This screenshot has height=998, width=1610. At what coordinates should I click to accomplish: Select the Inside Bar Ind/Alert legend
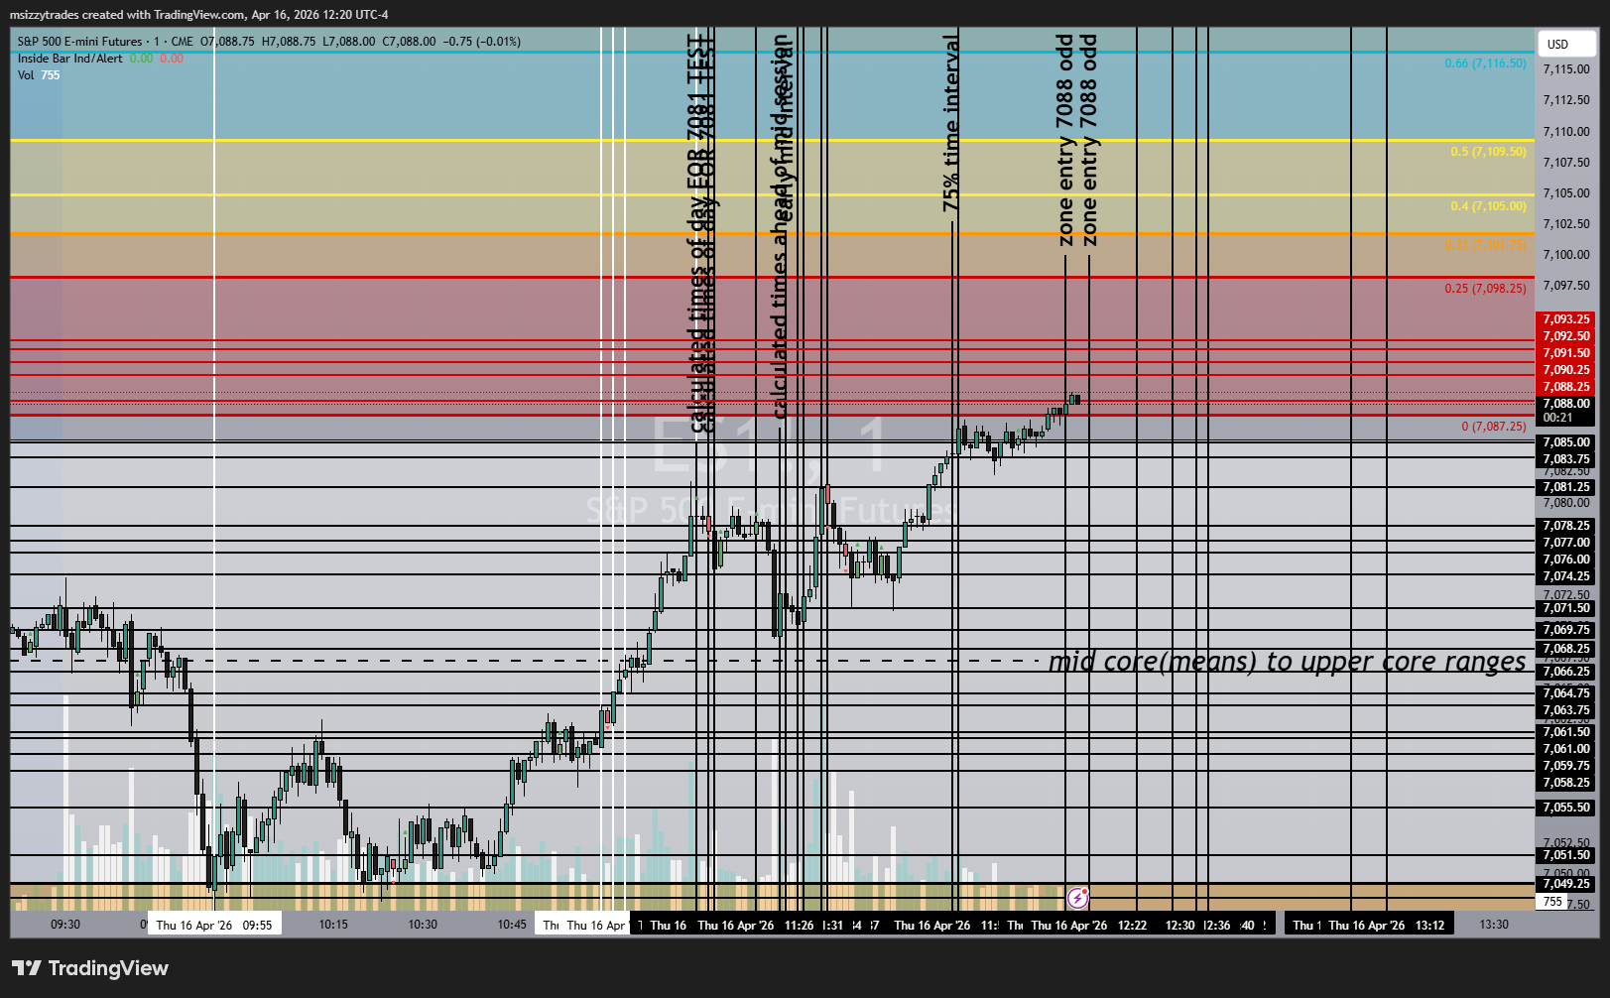coord(69,59)
